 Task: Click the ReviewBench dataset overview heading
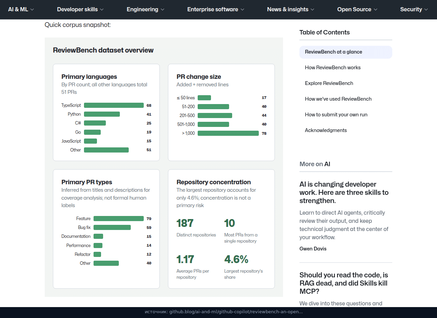[103, 50]
